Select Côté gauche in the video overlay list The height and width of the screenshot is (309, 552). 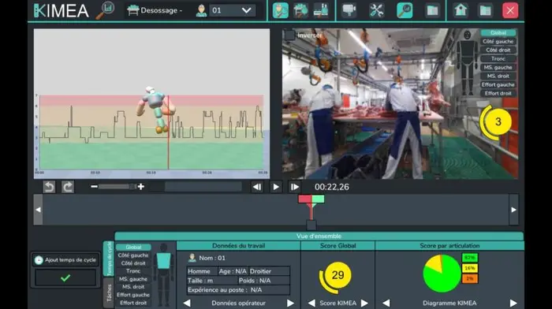[x=498, y=42]
